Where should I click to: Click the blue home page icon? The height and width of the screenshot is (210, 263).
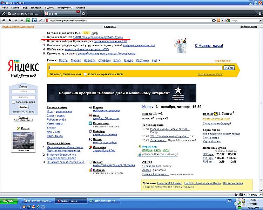click(34, 20)
